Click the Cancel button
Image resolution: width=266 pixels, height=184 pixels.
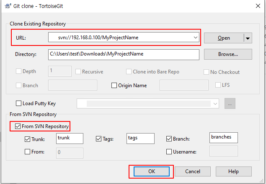[193, 171]
